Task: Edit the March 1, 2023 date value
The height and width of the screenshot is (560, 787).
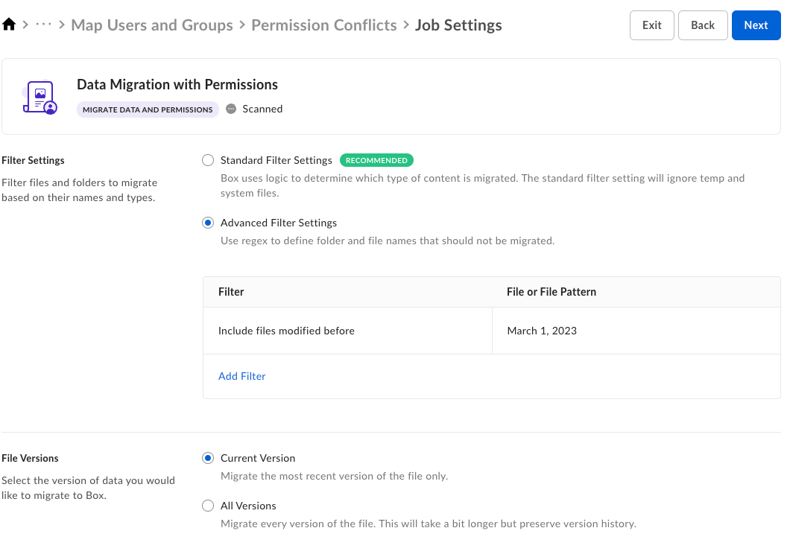Action: click(542, 331)
